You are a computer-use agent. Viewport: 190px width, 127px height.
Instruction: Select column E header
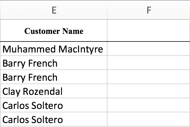[x=54, y=10]
